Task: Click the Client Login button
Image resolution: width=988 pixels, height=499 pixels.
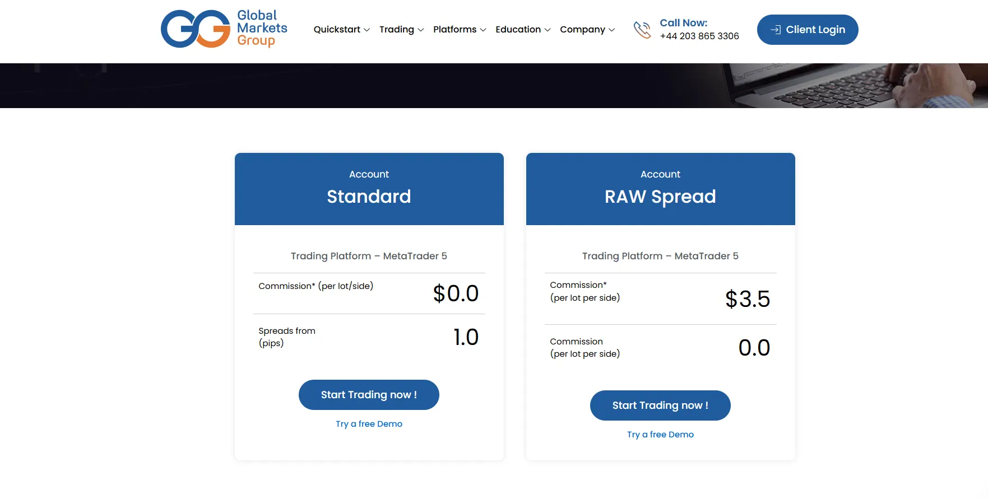Action: click(x=808, y=30)
